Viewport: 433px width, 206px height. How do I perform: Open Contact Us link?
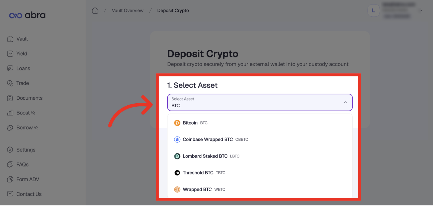pyautogui.click(x=24, y=194)
